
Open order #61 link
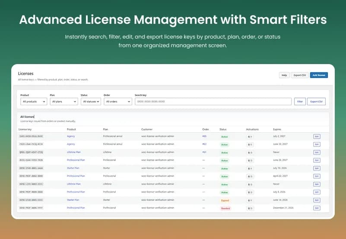click(x=204, y=152)
